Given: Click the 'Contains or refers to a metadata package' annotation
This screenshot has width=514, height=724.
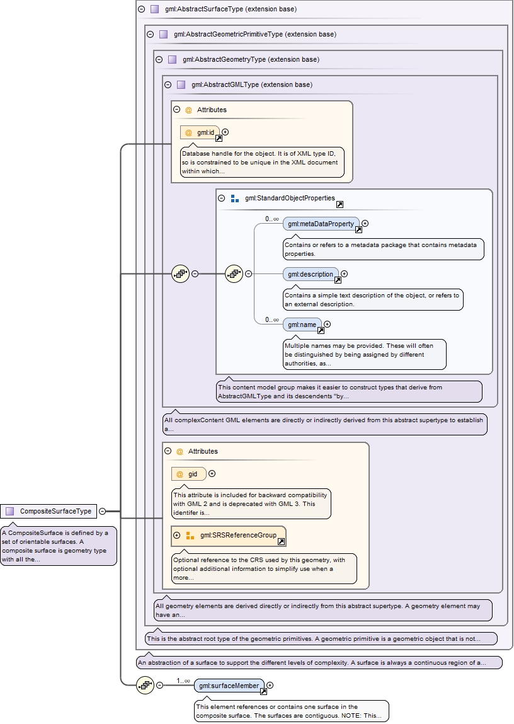Looking at the screenshot, I should coord(384,250).
